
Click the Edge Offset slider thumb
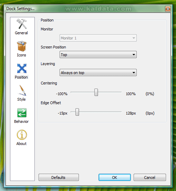[x=77, y=112]
